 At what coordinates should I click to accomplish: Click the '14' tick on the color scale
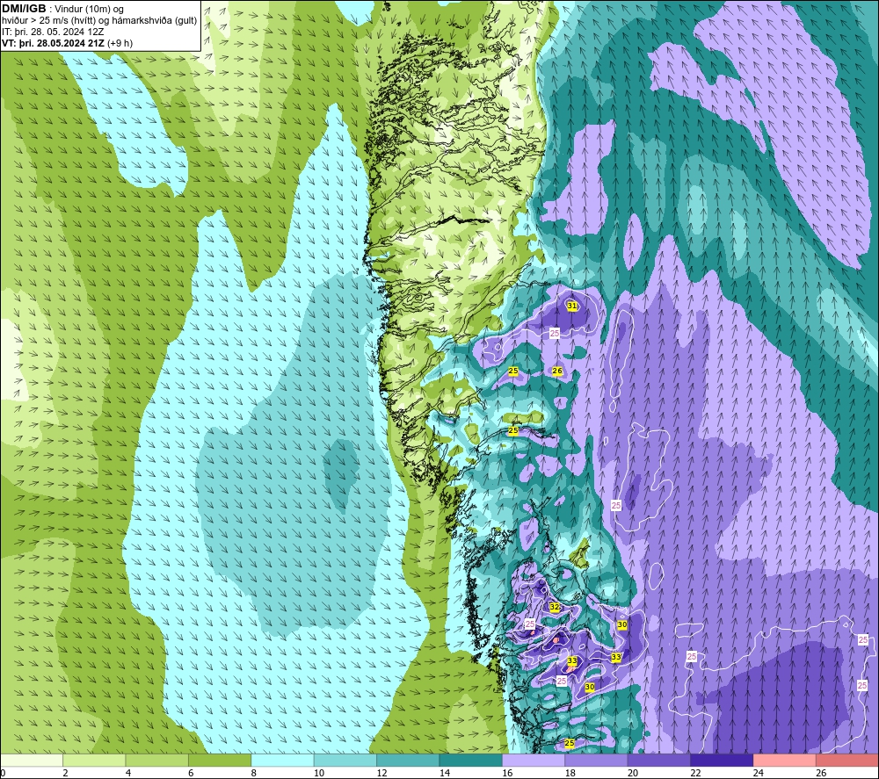pyautogui.click(x=445, y=773)
